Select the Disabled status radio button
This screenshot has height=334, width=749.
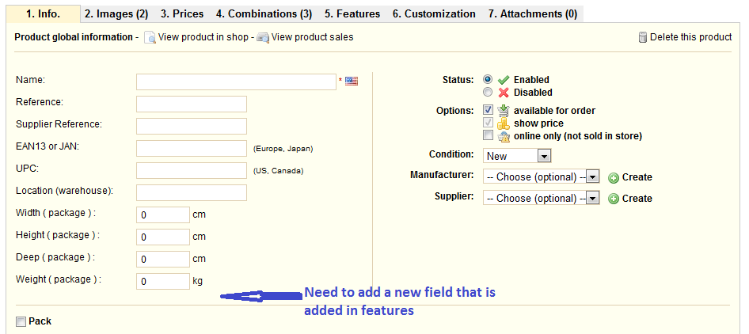pos(488,93)
